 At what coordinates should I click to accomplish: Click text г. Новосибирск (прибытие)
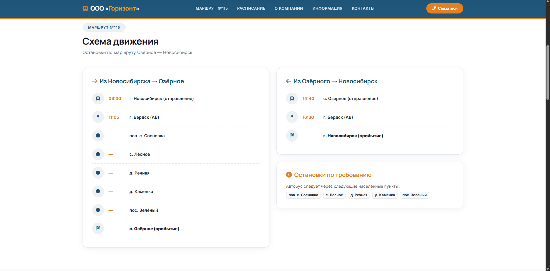tap(353, 136)
